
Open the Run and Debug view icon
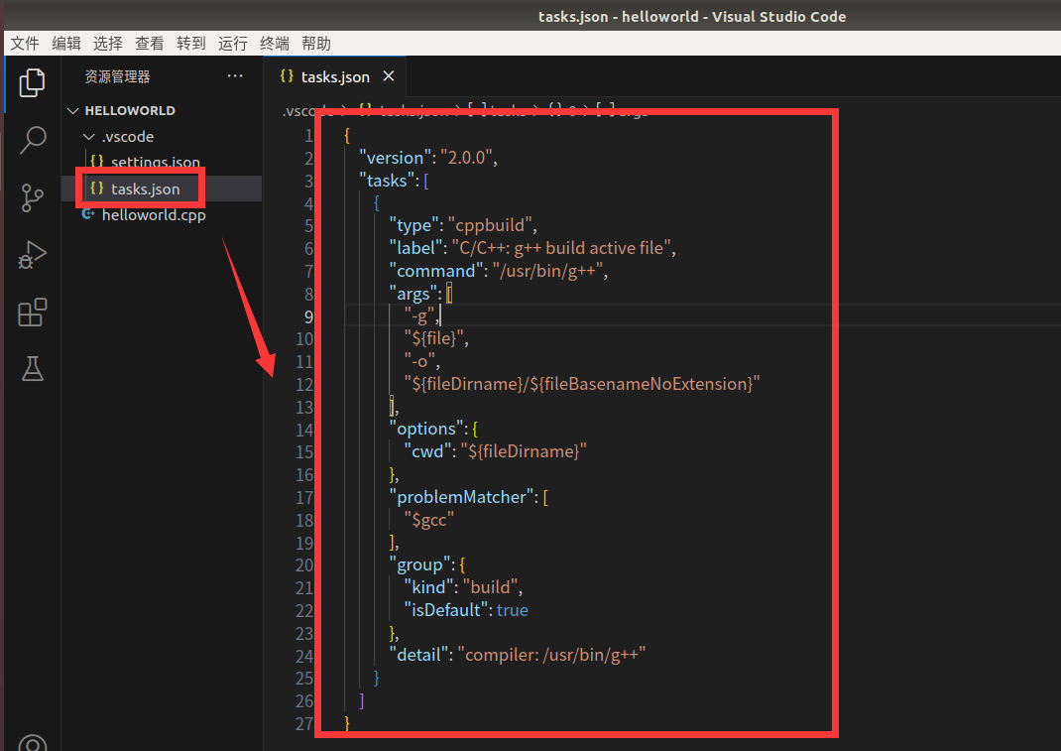tap(32, 255)
